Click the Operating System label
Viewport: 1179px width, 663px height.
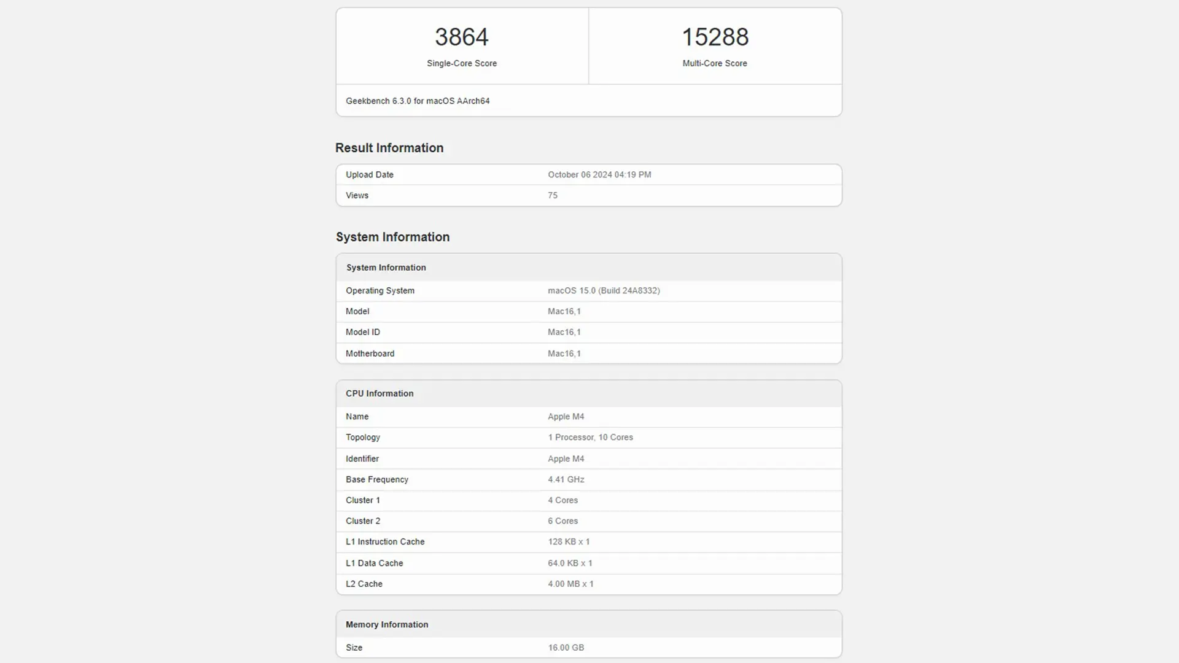(380, 290)
